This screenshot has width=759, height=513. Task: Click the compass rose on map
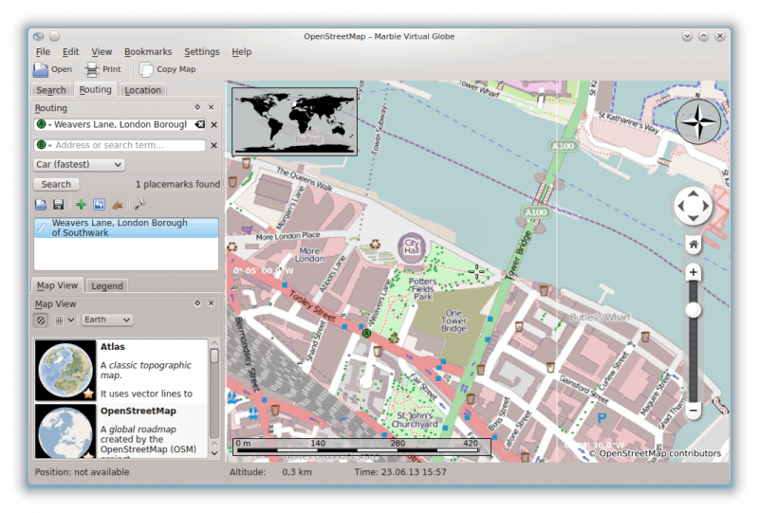698,121
